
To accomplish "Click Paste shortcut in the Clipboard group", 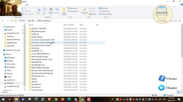I will [28, 14].
